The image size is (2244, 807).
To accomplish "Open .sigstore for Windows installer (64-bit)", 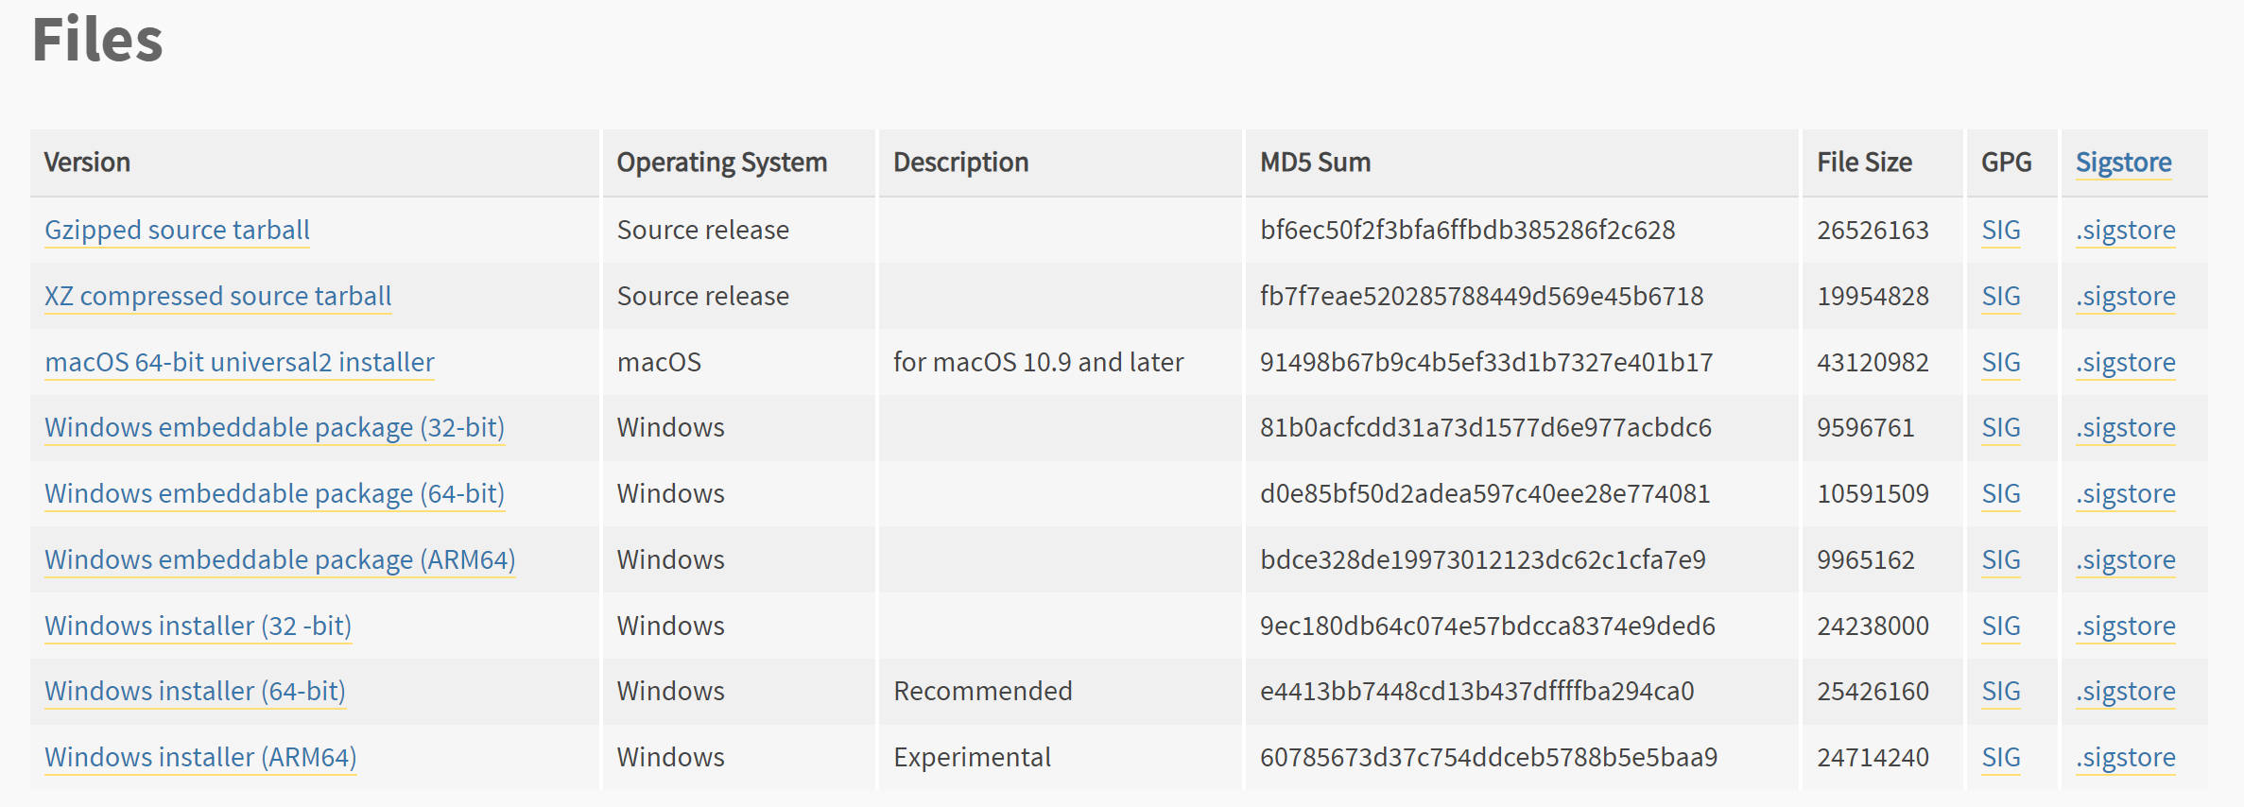I will tap(2126, 692).
